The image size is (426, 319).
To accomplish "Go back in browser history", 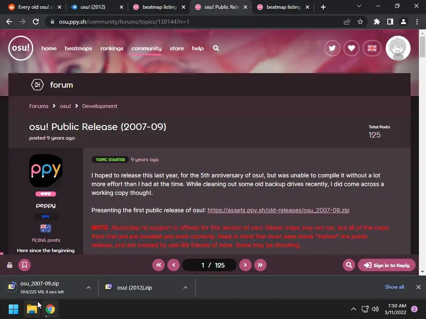I will [x=9, y=22].
